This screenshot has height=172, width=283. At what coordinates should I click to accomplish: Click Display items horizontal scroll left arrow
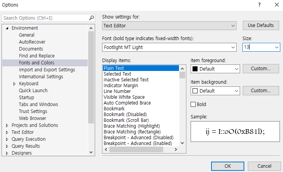coord(106,150)
